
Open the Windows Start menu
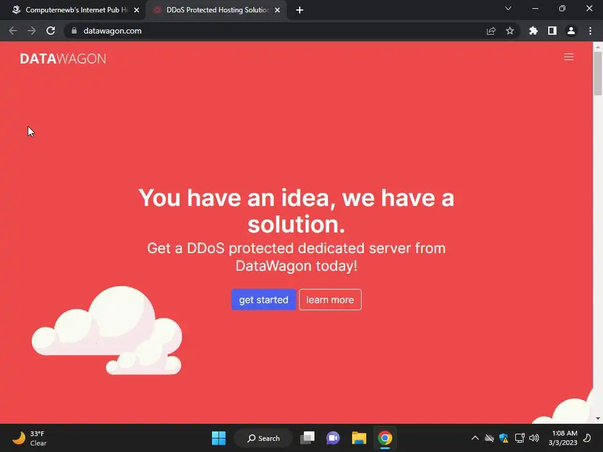(219, 438)
